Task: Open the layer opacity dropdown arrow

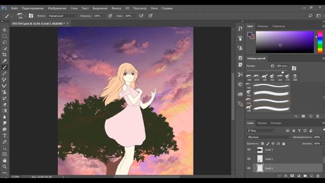Action: point(323,137)
